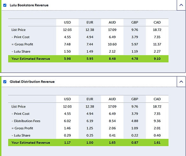Click Lulu Bookstore CAD estimated revenue 9.10

(x=157, y=59)
